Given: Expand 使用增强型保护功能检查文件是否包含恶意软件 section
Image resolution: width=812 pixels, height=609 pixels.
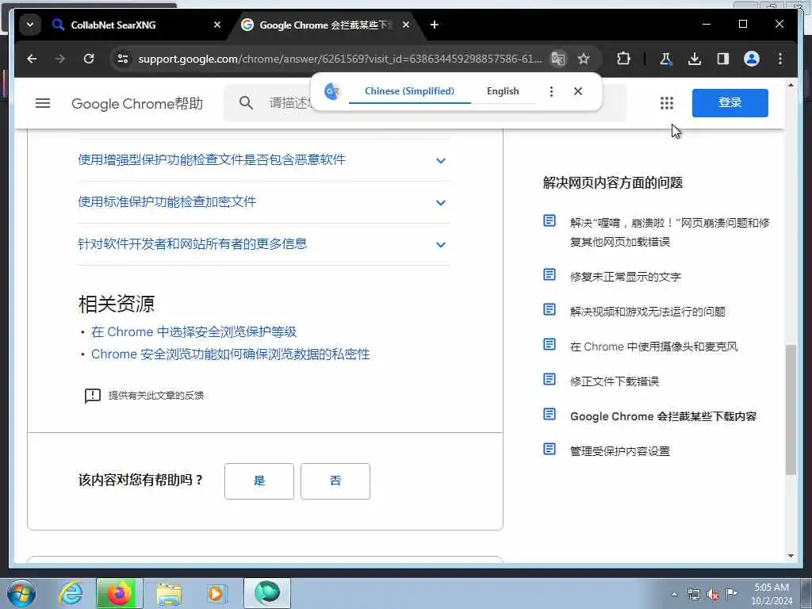Looking at the screenshot, I should pos(264,160).
